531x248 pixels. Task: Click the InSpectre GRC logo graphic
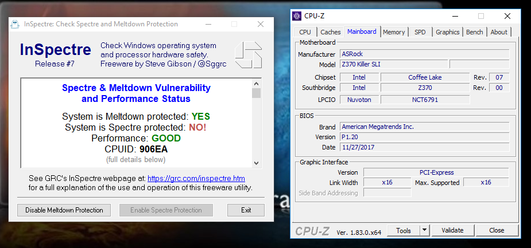tap(249, 55)
